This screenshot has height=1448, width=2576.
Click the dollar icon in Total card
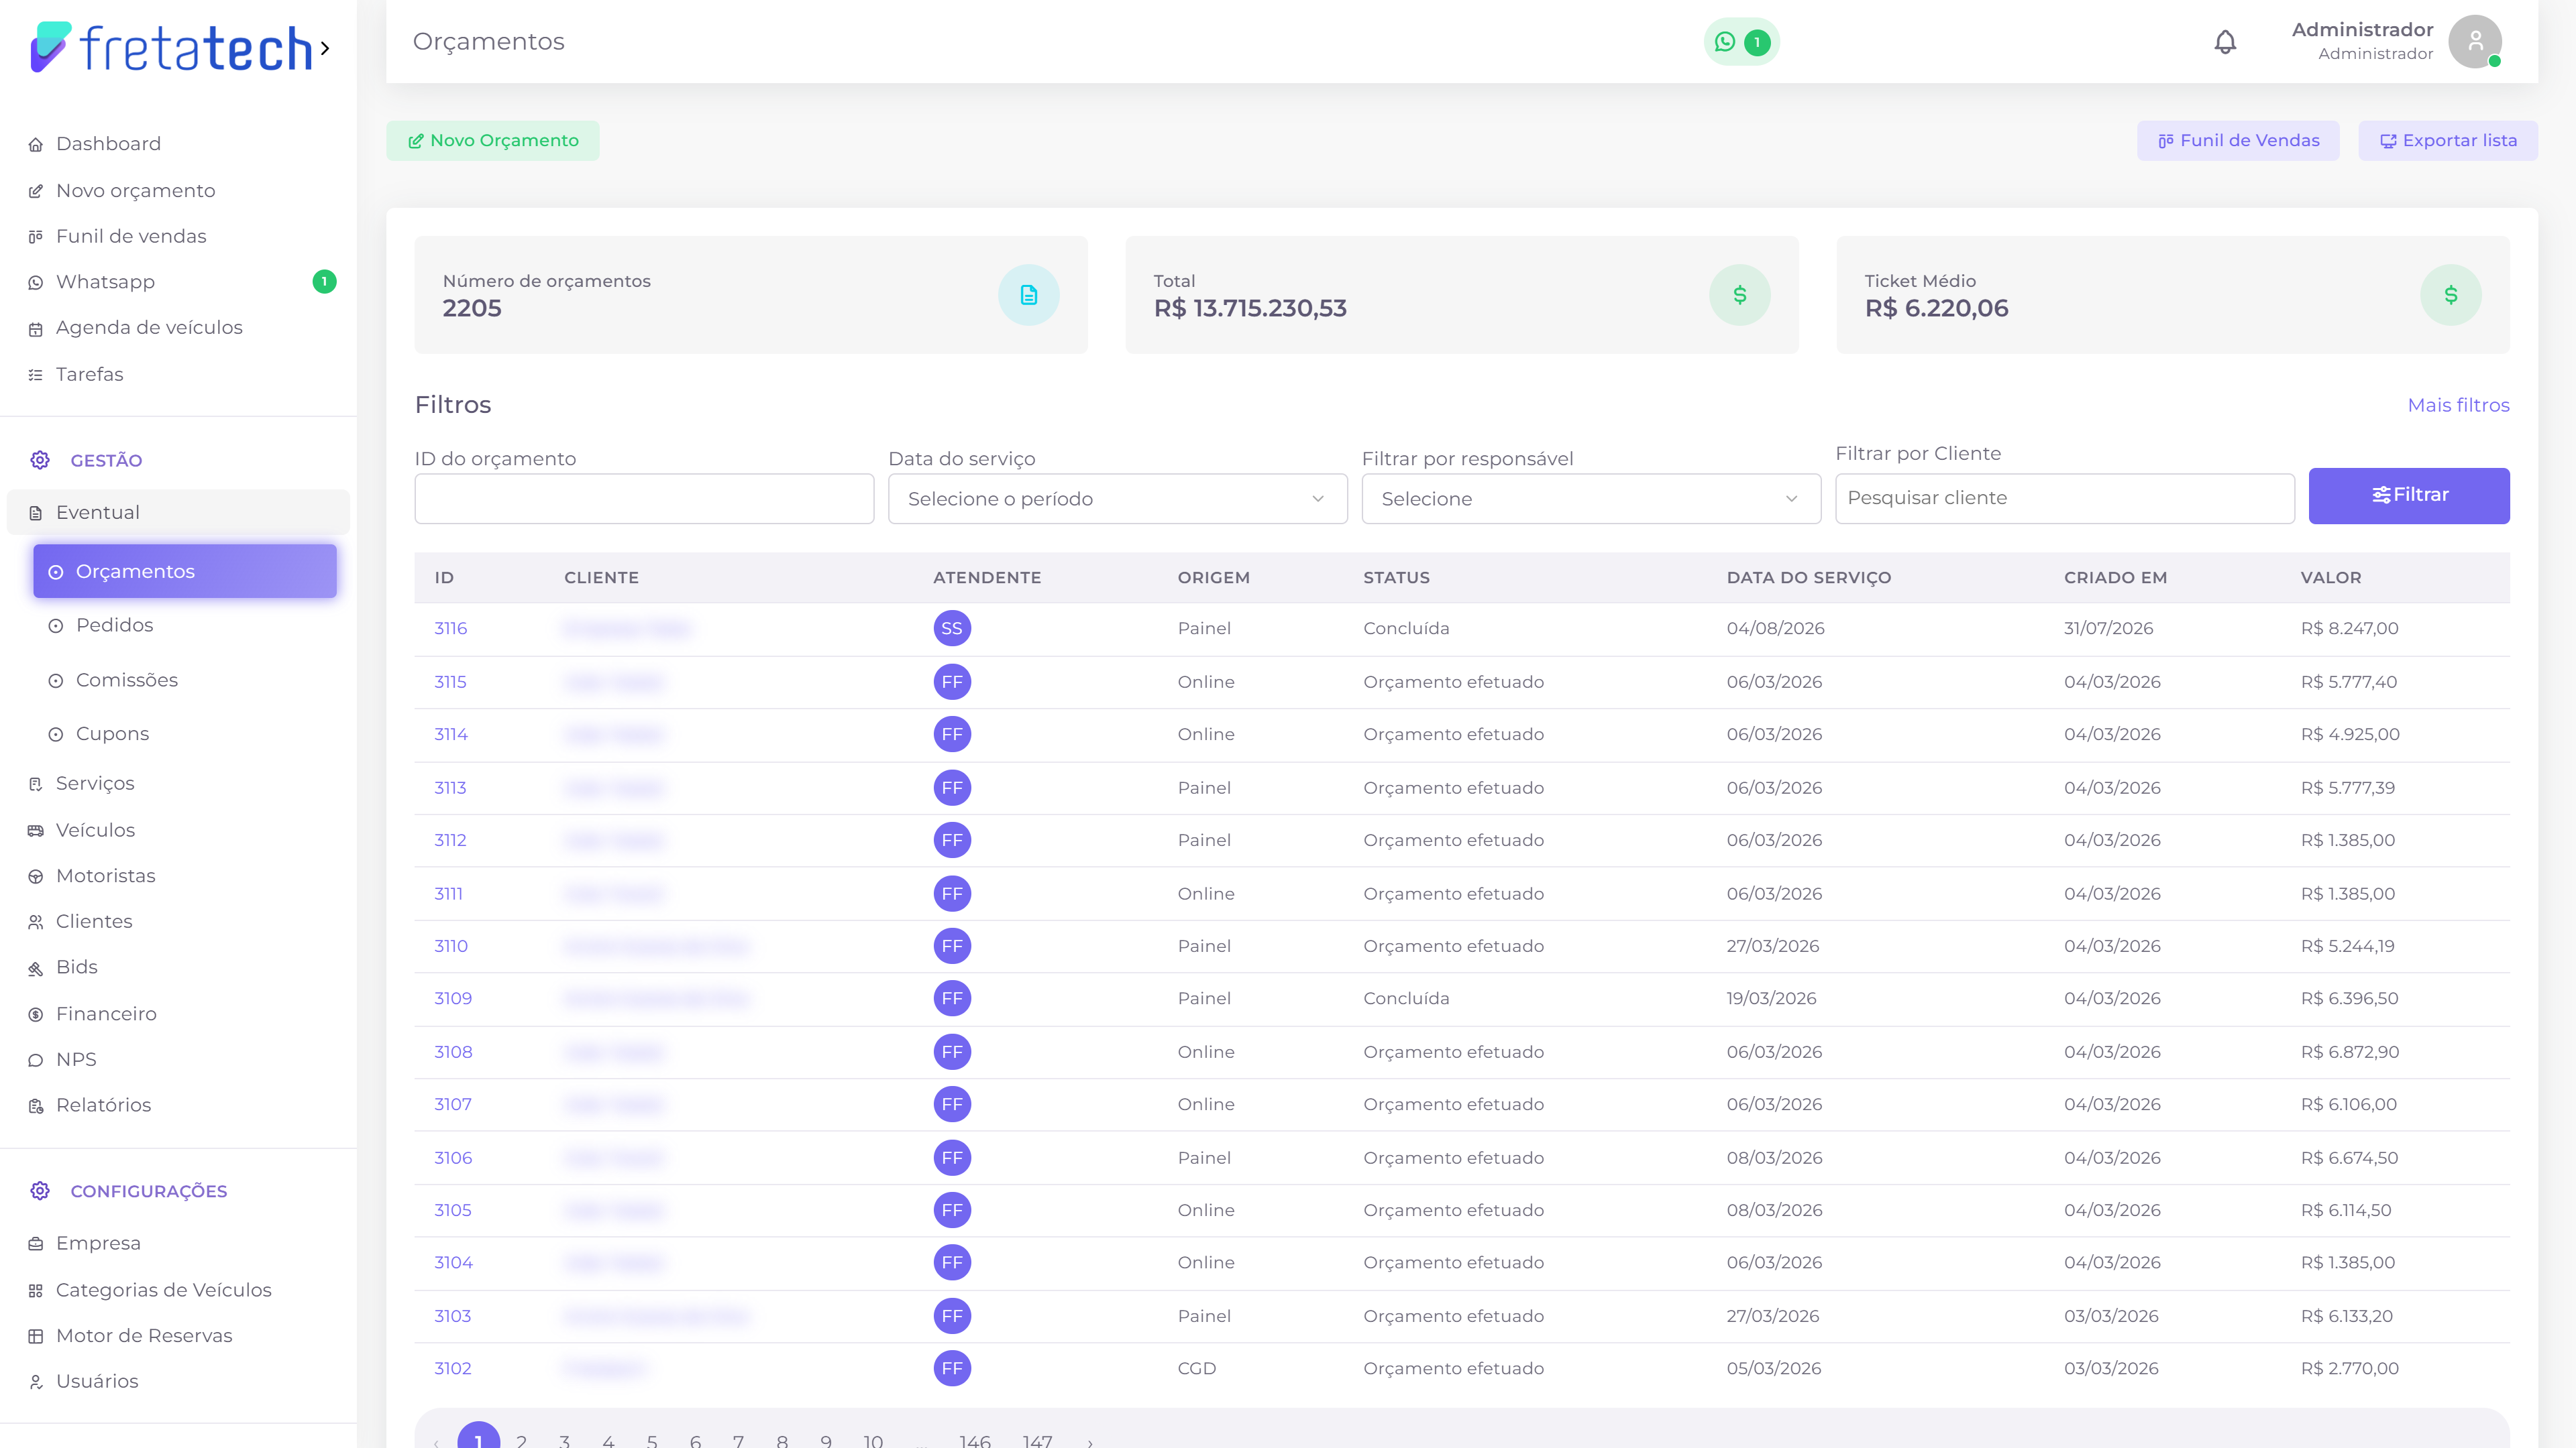[1739, 295]
